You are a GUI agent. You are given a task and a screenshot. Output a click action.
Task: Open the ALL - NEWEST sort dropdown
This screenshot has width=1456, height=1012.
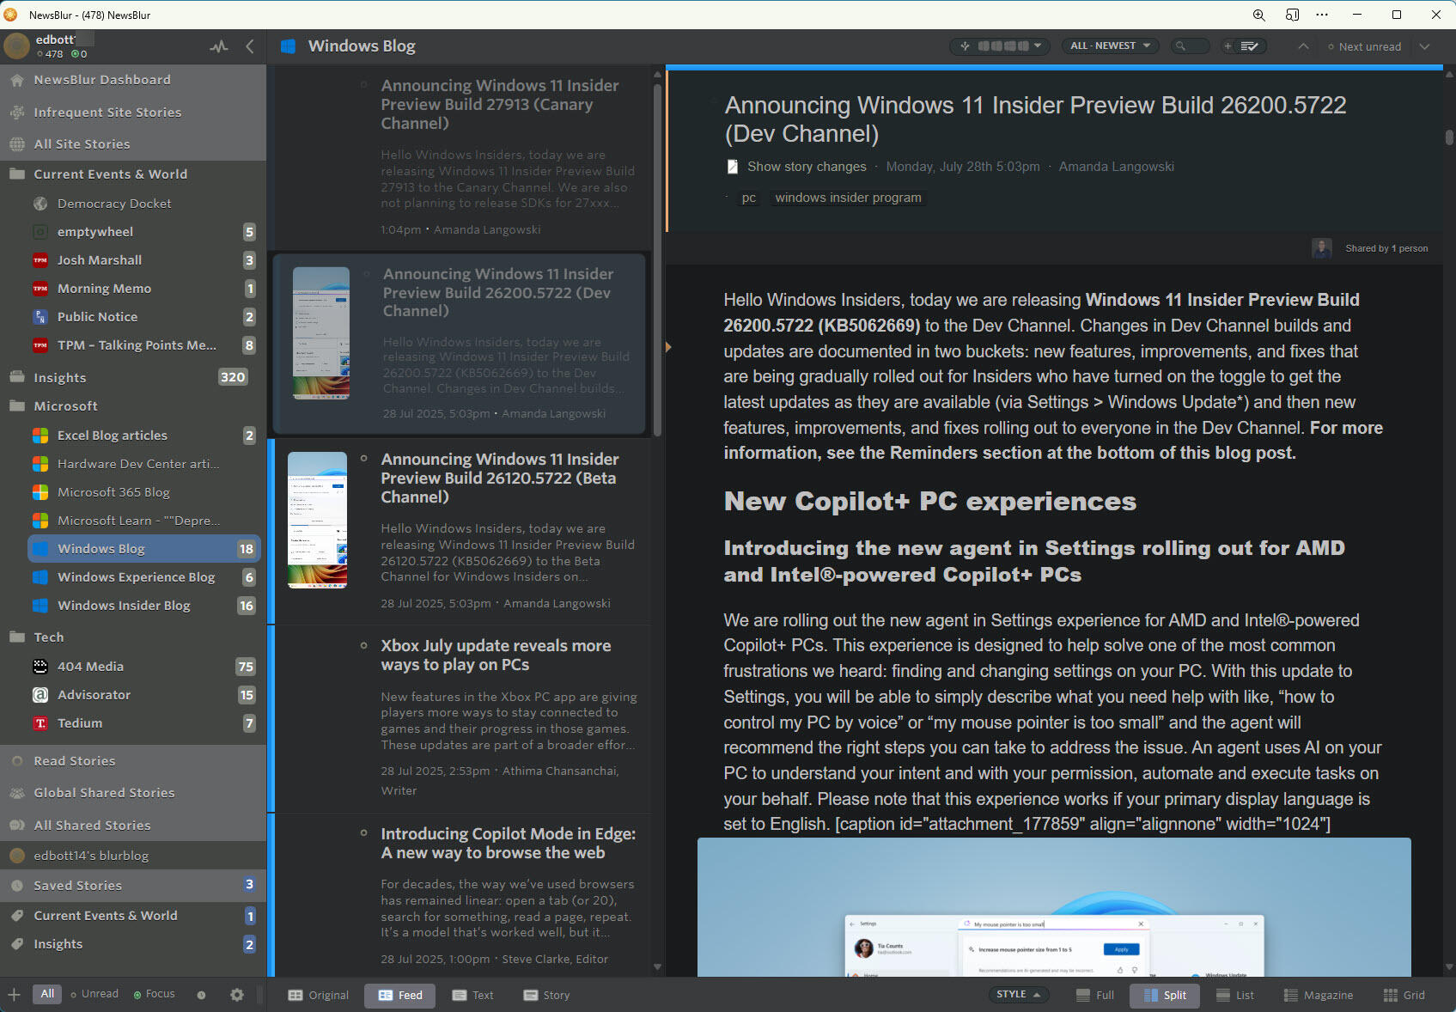click(1110, 46)
